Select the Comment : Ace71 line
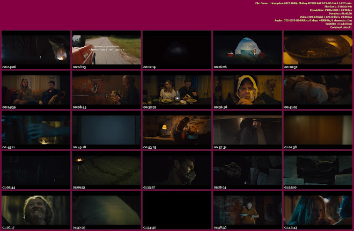This screenshot has width=354, height=231. click(x=341, y=27)
